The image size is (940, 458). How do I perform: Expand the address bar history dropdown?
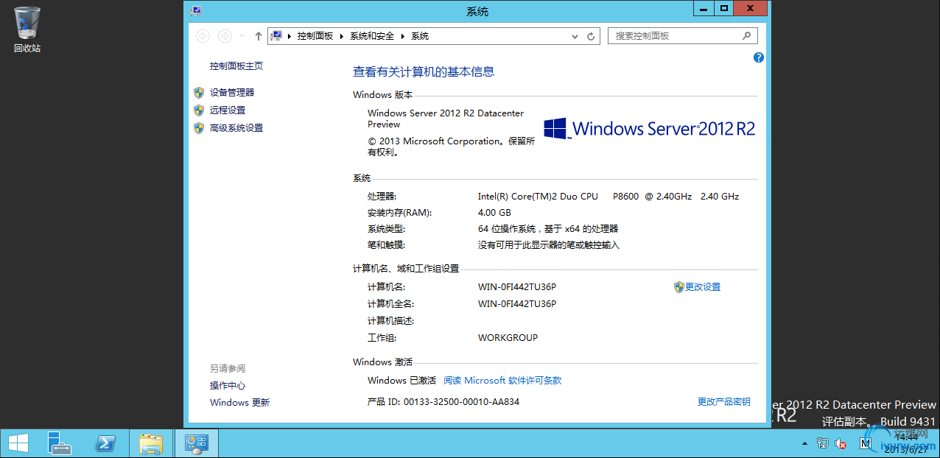coord(575,36)
